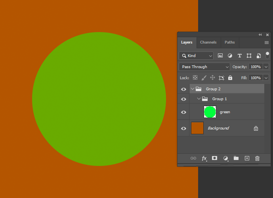Screen dimensions: 273x198
Task: Switch to the Channels tab
Action: (208, 42)
